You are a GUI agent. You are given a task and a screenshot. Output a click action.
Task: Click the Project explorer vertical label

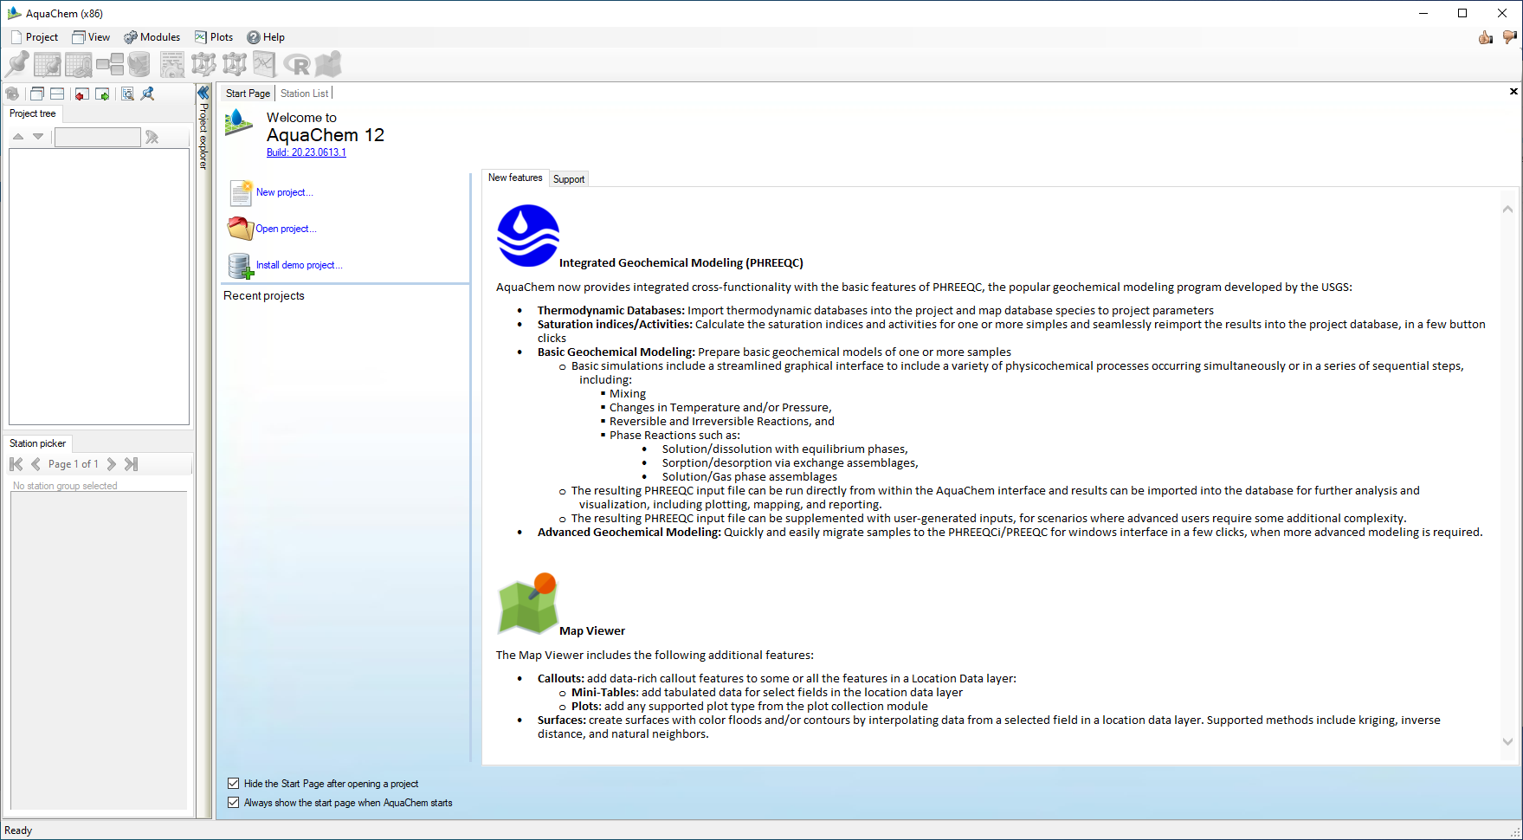(203, 136)
